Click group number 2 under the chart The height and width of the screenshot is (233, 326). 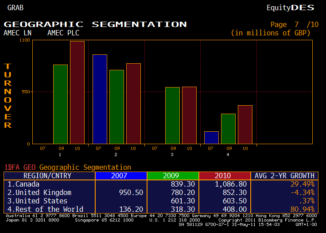point(116,155)
